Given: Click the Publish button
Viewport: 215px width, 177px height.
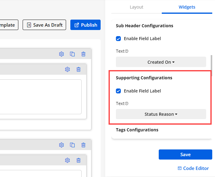Looking at the screenshot, I should tap(86, 25).
